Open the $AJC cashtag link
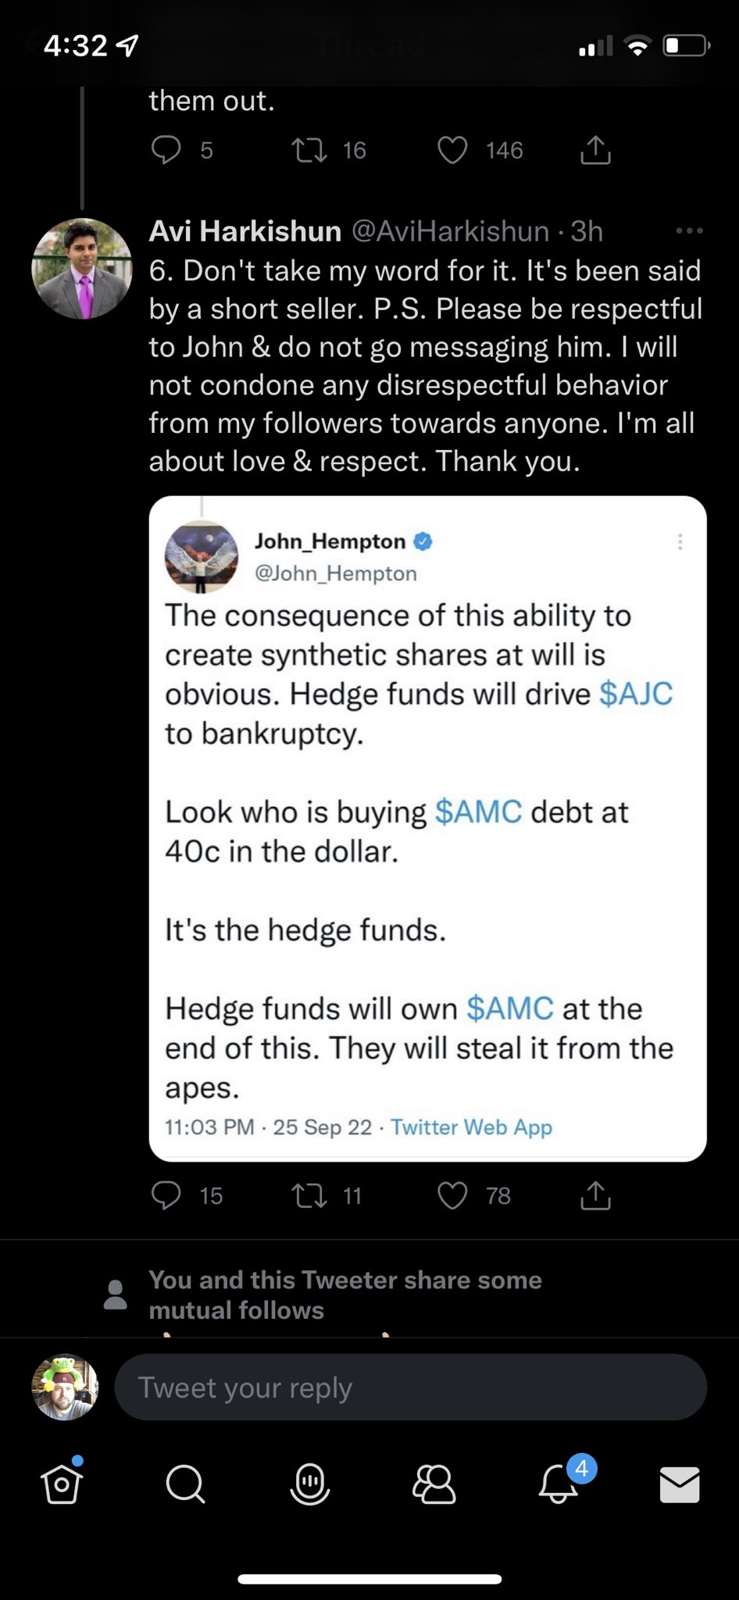Screen dimensions: 739x1600 tap(636, 694)
